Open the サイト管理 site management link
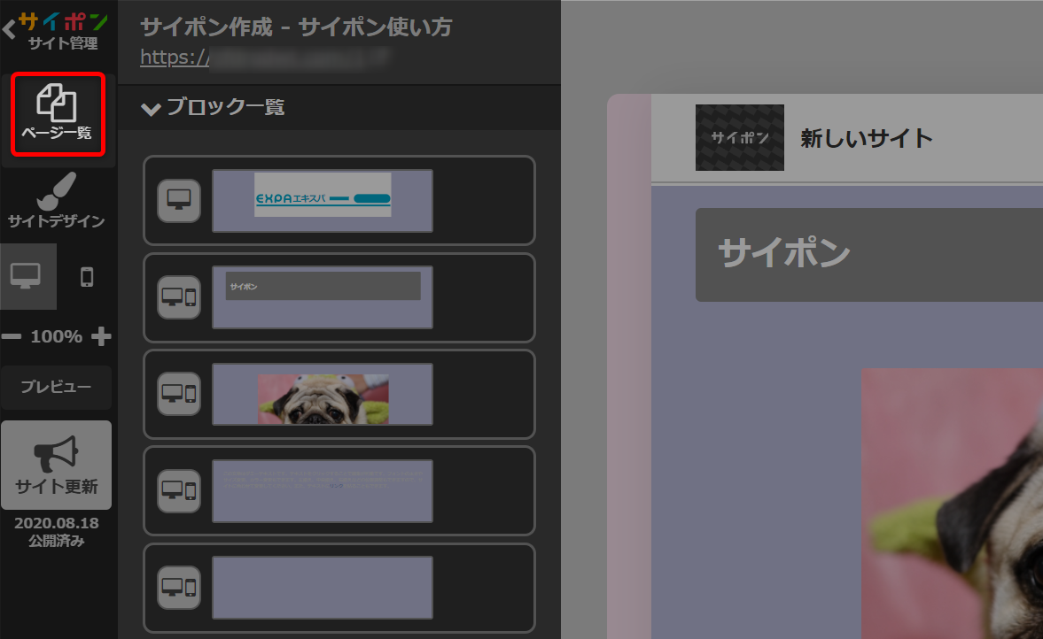 pos(63,43)
